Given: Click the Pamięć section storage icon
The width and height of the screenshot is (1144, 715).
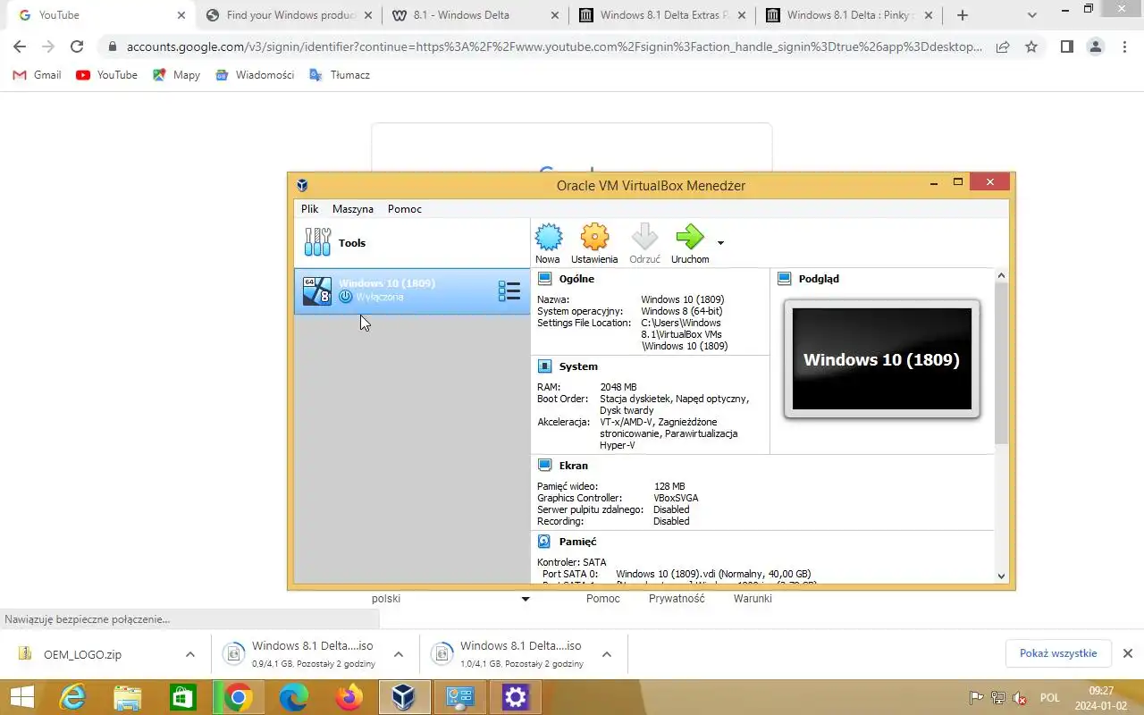Looking at the screenshot, I should [545, 542].
